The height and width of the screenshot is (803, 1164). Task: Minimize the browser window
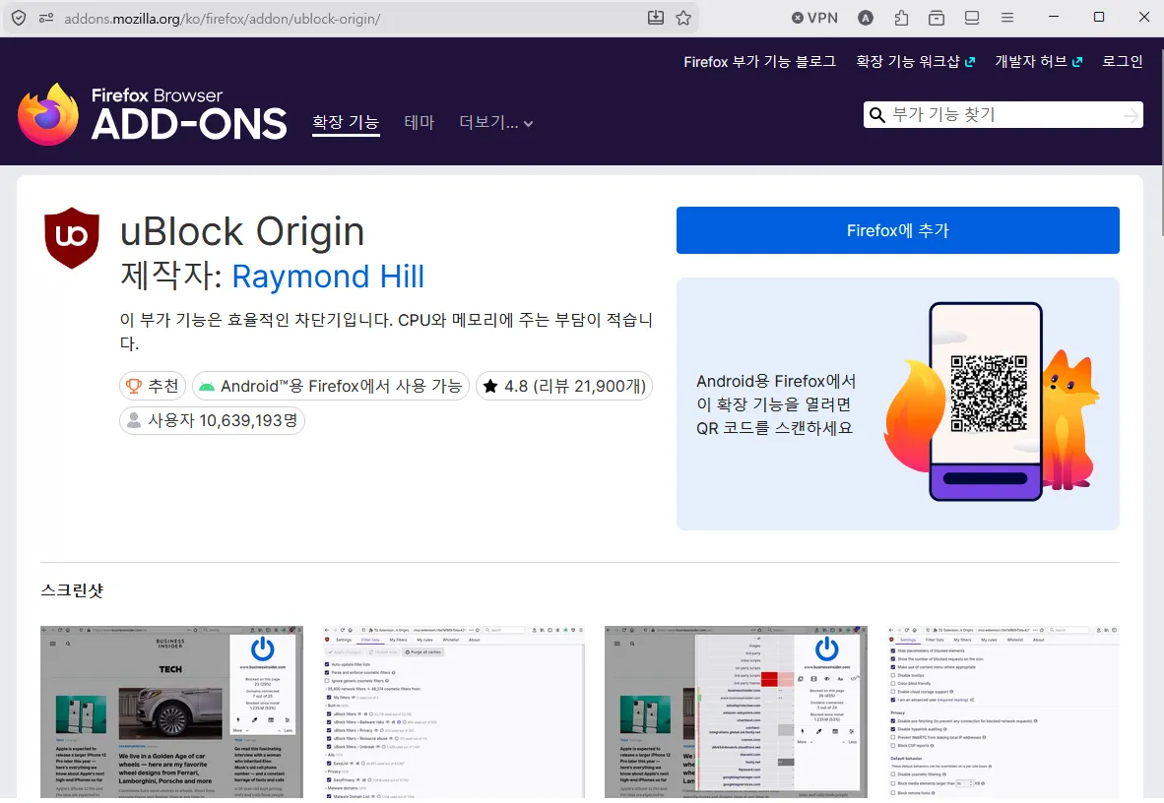point(1054,17)
